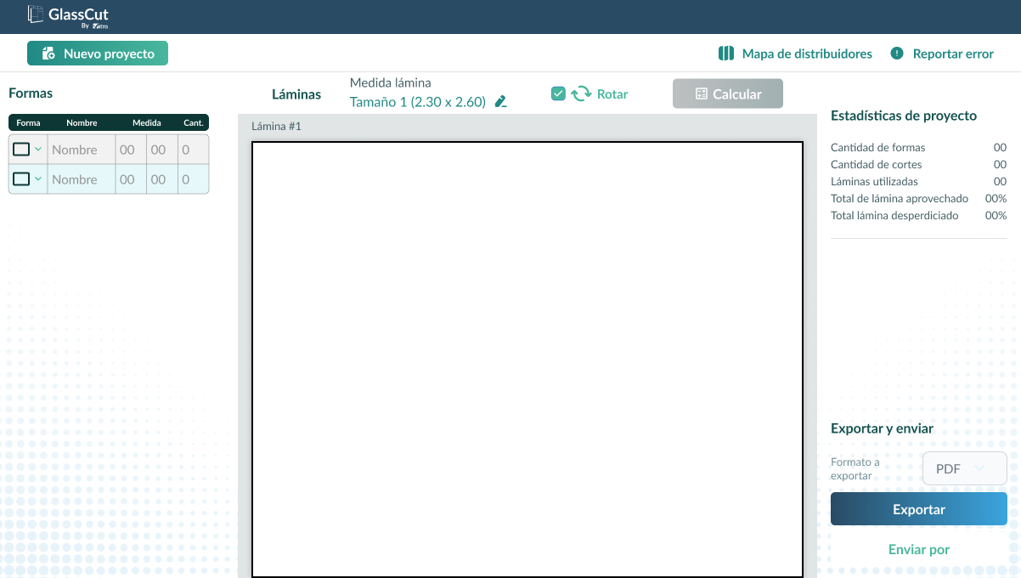Click the Cant. field in second row
Viewport: 1021px width, 578px height.
(x=193, y=179)
